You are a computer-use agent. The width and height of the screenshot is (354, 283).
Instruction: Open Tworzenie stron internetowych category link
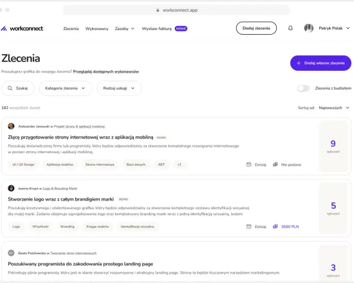point(73,254)
